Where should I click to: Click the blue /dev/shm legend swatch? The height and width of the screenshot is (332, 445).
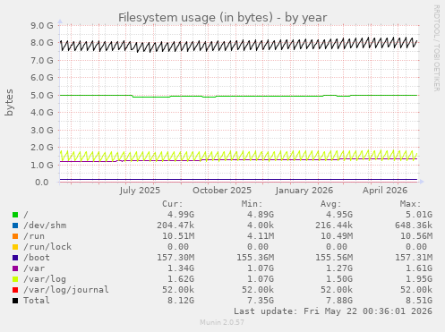point(15,226)
